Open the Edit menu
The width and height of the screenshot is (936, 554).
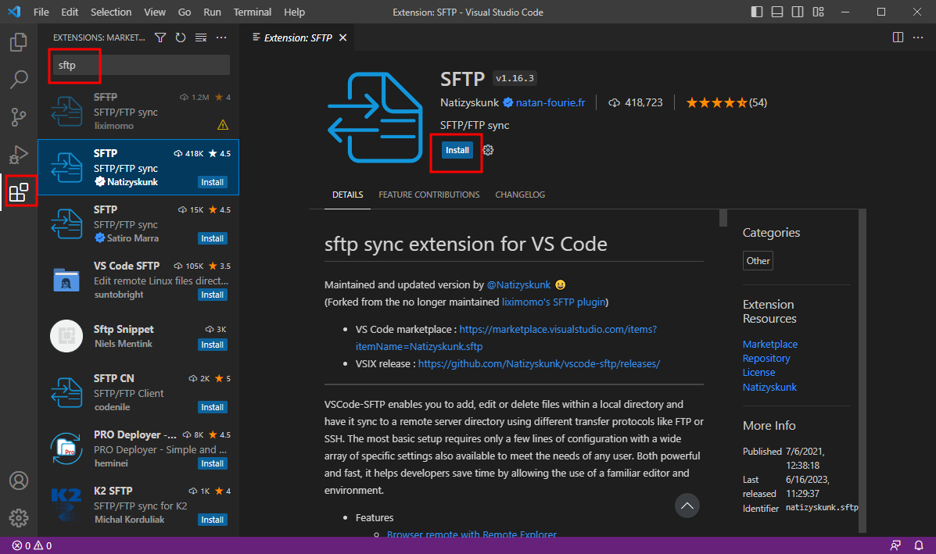pyautogui.click(x=70, y=12)
